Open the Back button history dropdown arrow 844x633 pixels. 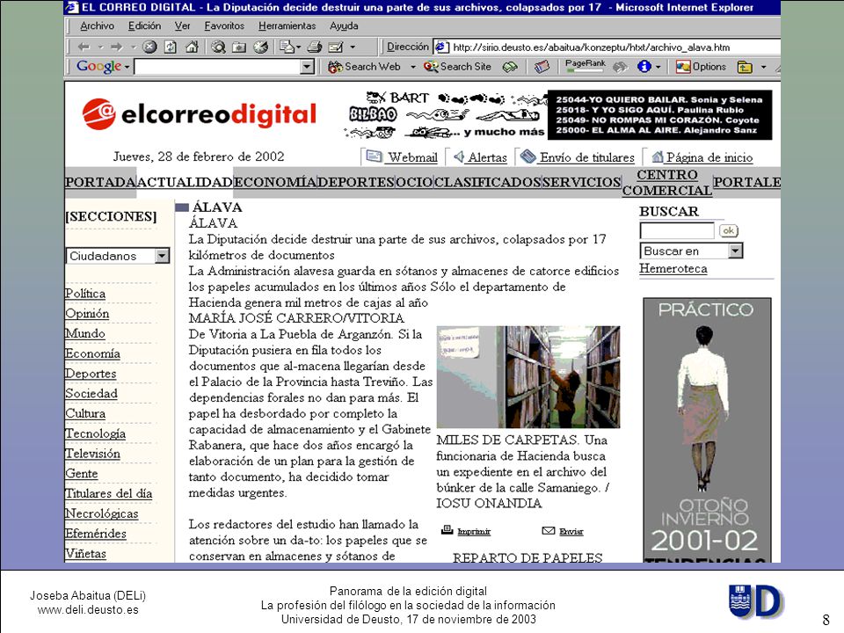pyautogui.click(x=100, y=47)
